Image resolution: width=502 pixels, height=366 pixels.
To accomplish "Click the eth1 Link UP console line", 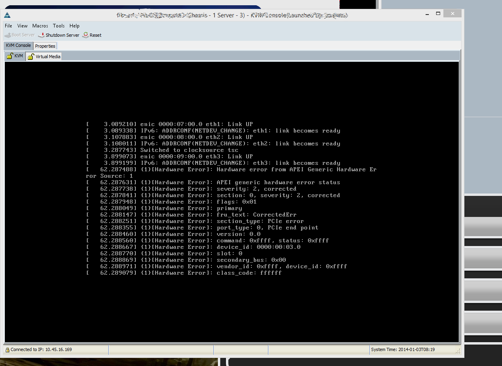I will coord(169,124).
